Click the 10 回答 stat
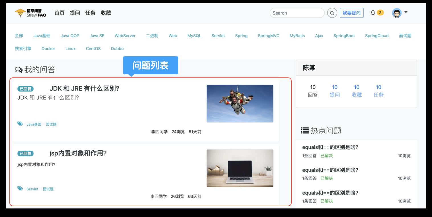 click(313, 91)
